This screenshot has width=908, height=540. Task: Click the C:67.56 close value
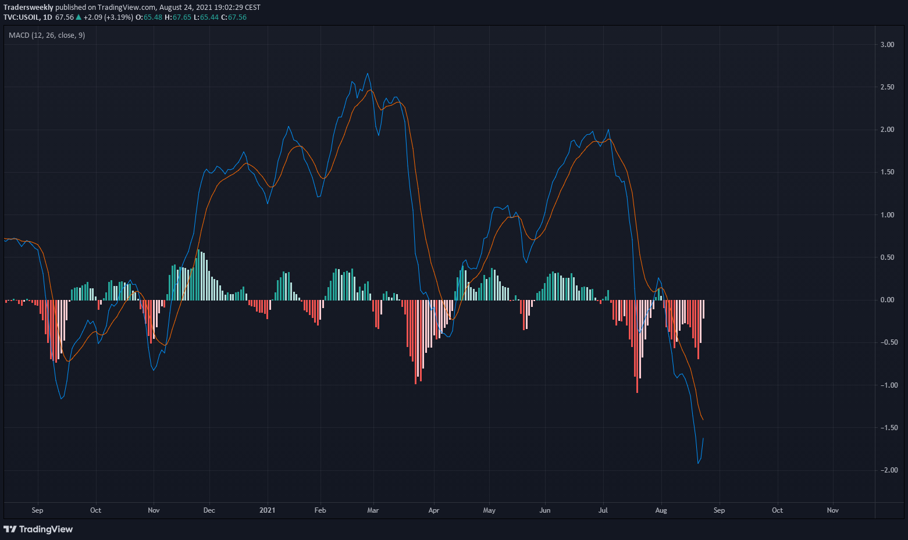point(234,17)
